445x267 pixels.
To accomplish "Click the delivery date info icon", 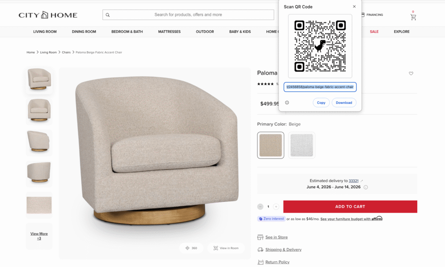I will 365,187.
